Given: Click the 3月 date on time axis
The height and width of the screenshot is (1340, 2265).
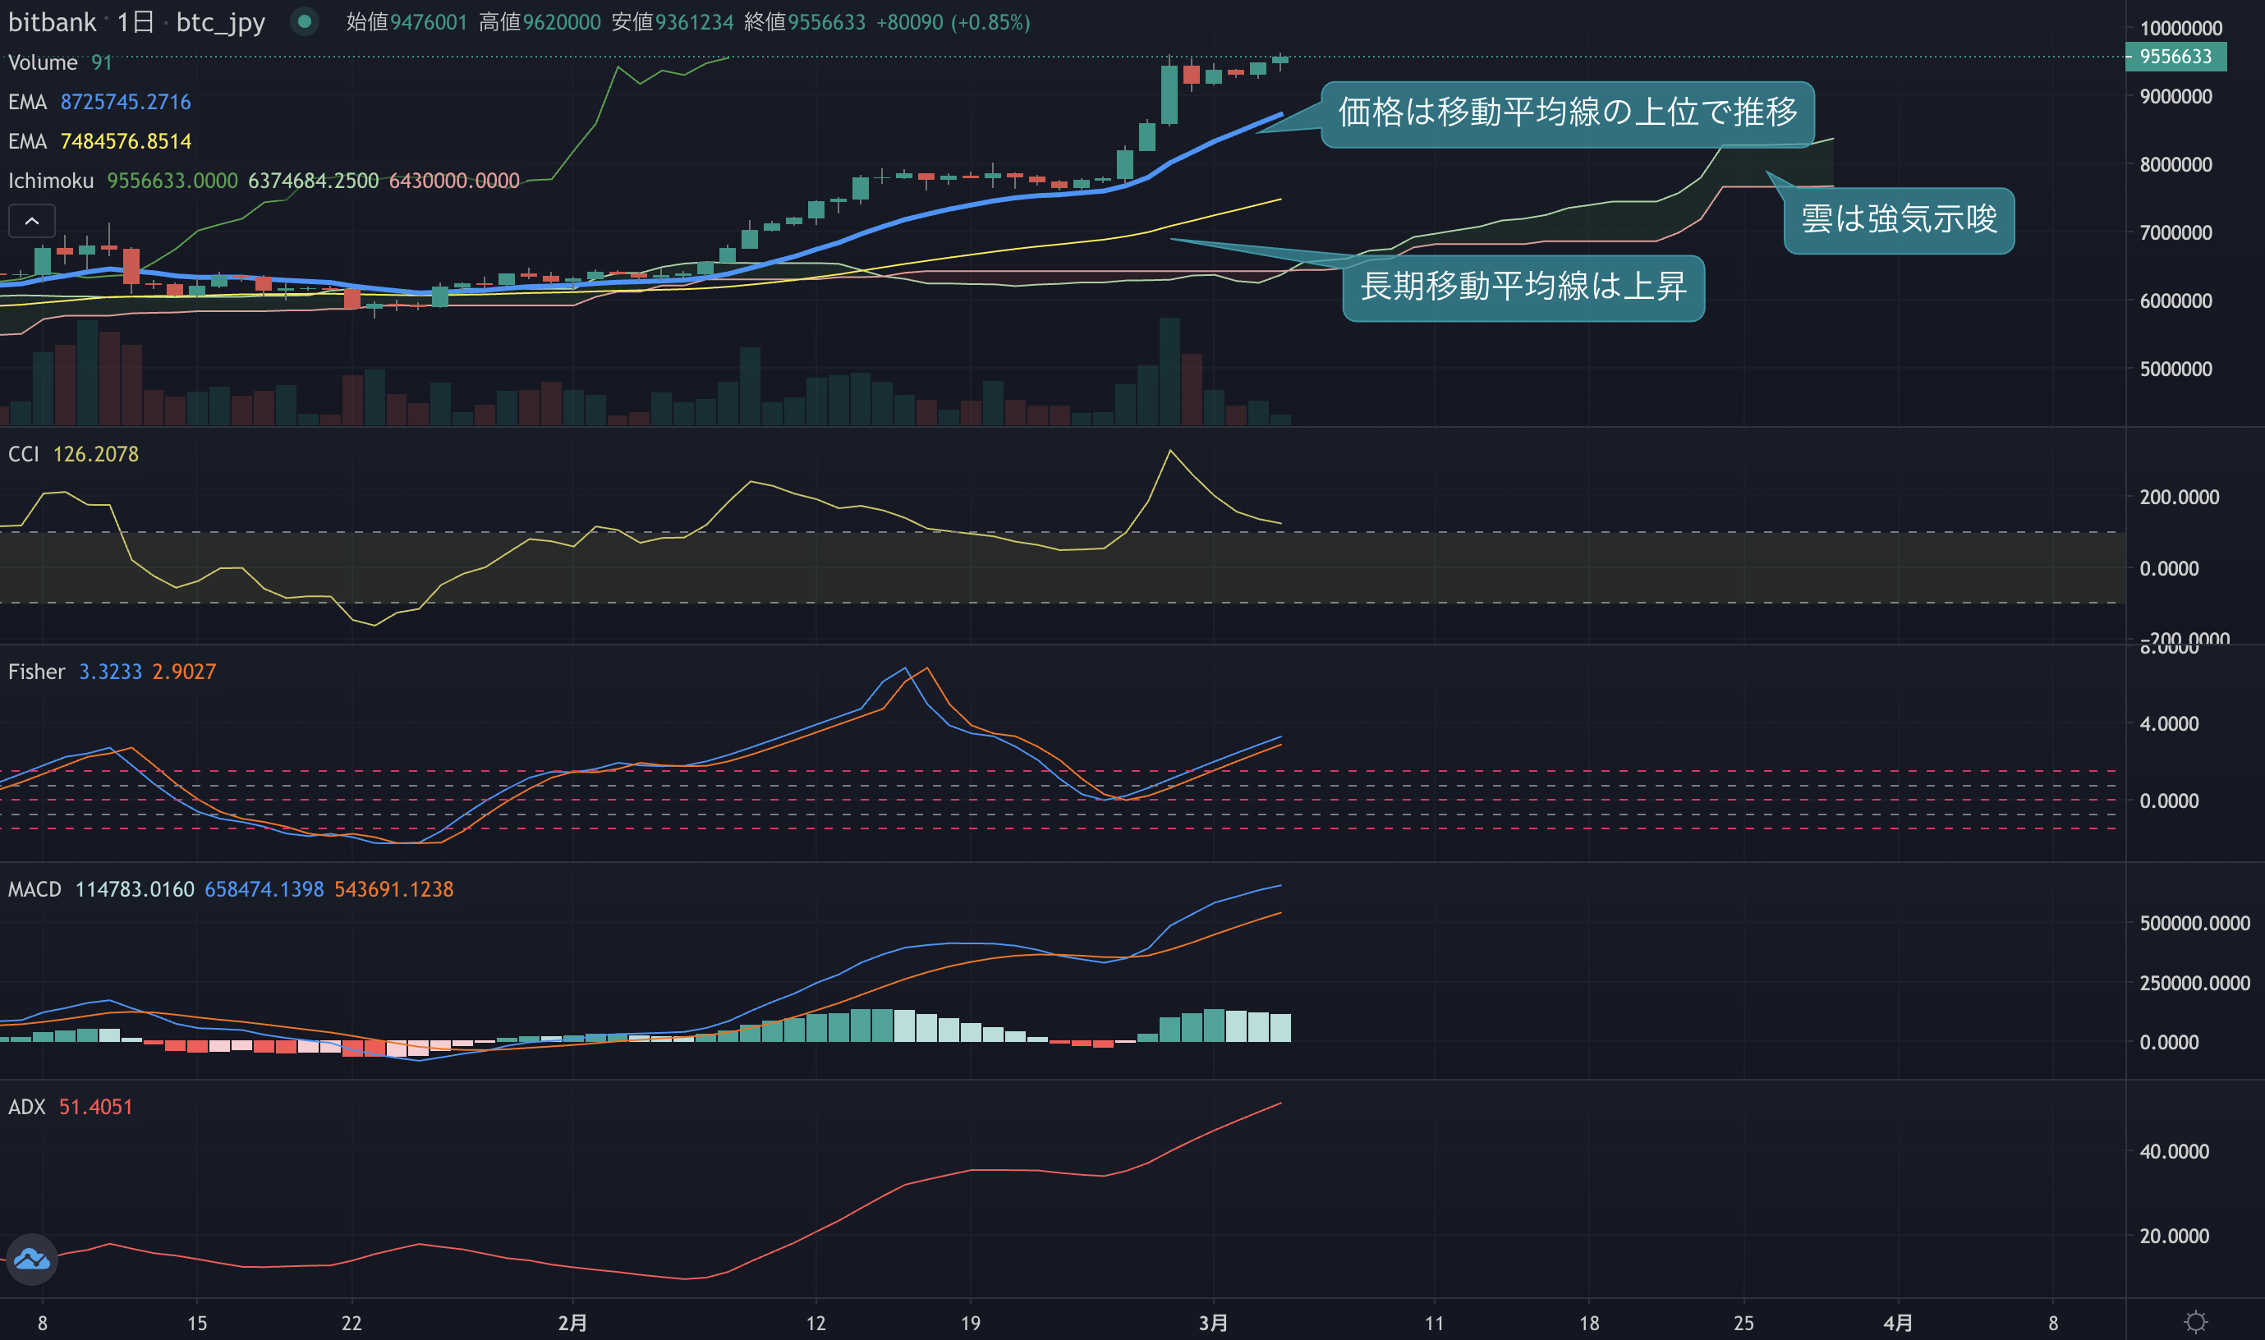Looking at the screenshot, I should click(1213, 1323).
